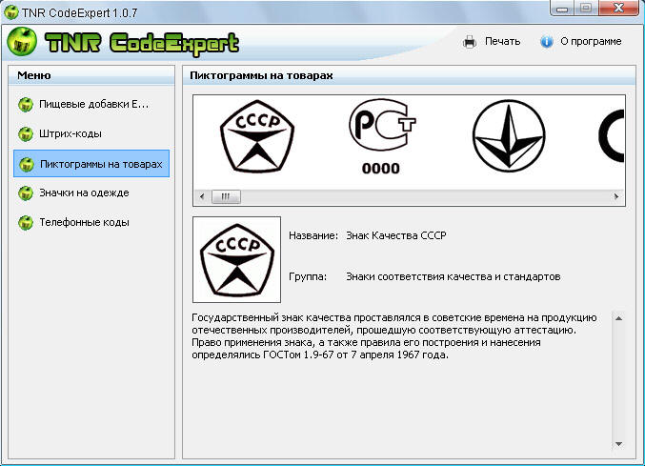
Task: Select the СССР quality mark pictogram in gallery
Action: [x=257, y=136]
